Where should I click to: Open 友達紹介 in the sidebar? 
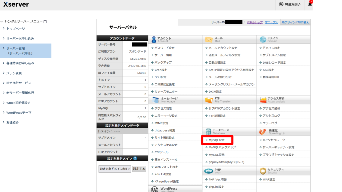pyautogui.click(x=12, y=123)
